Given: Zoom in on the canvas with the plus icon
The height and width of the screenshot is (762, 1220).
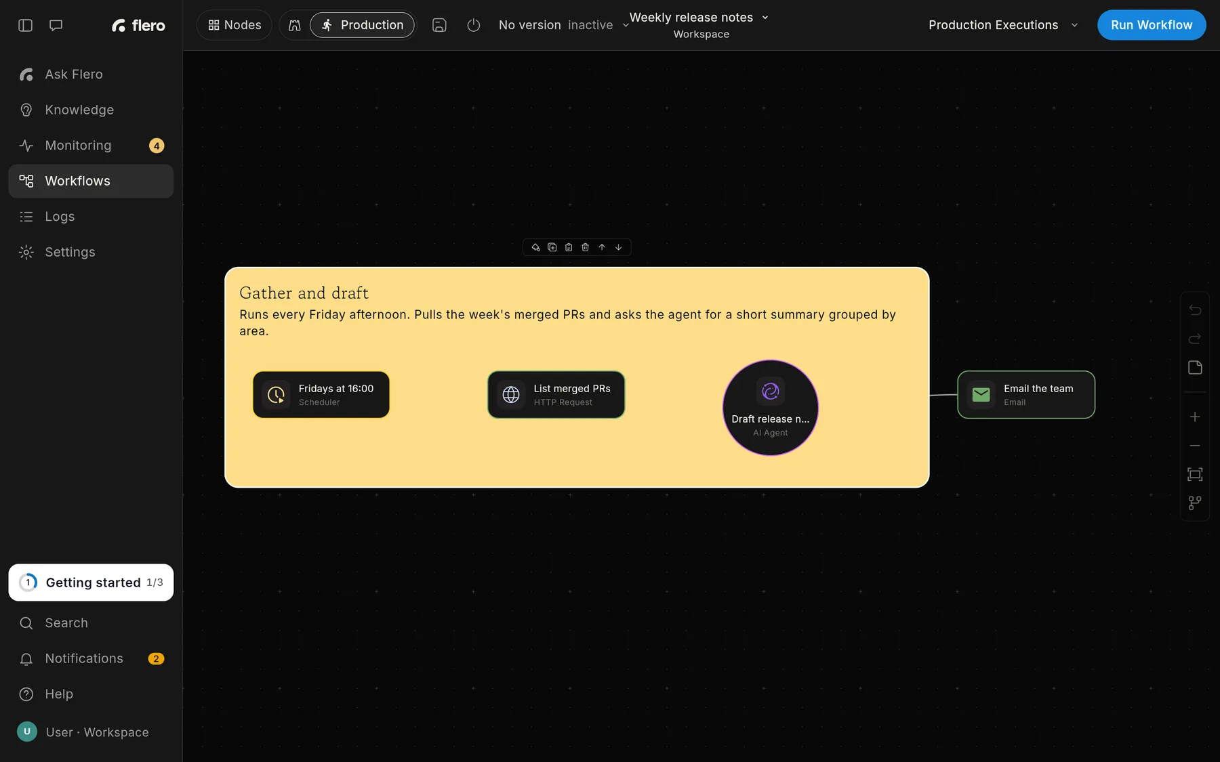Looking at the screenshot, I should [1195, 417].
